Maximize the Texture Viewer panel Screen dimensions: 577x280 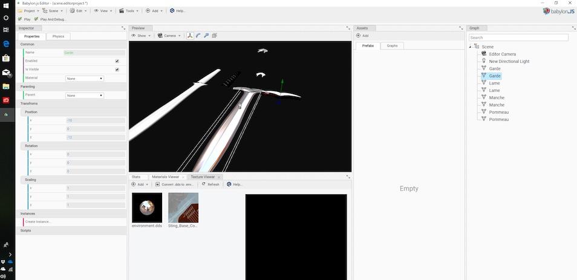tap(348, 177)
